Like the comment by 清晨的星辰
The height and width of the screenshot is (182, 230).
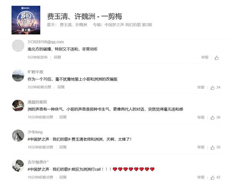coord(212,118)
